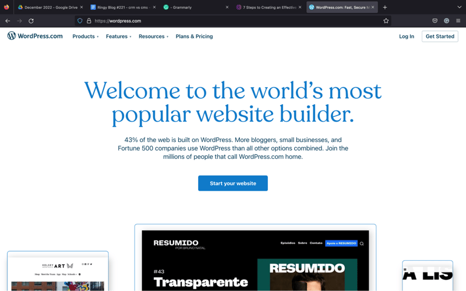The height and width of the screenshot is (291, 466).
Task: Focus the URL address bar
Action: pyautogui.click(x=232, y=21)
